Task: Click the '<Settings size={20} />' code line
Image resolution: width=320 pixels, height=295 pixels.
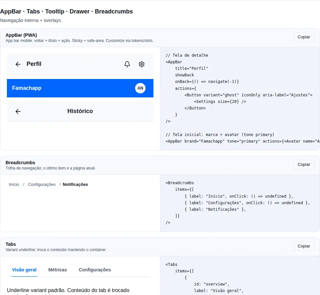Action: pyautogui.click(x=220, y=101)
